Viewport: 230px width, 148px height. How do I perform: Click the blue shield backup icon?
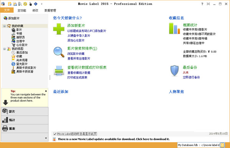(174, 71)
